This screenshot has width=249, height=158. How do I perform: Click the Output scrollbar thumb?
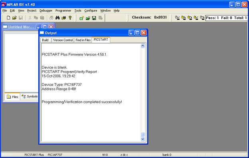point(143,134)
